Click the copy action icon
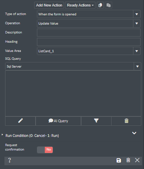This screenshot has height=169, width=144. point(100,5)
